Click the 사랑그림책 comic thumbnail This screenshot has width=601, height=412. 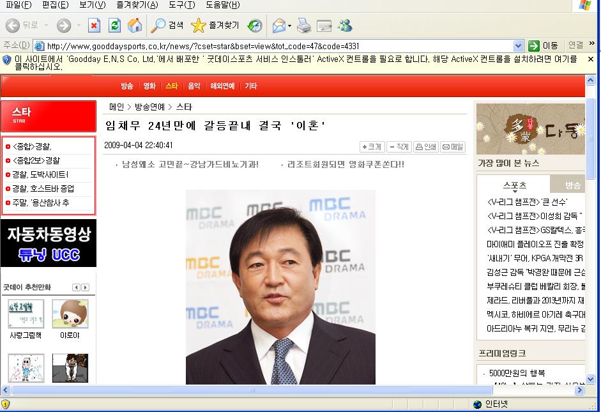point(26,314)
